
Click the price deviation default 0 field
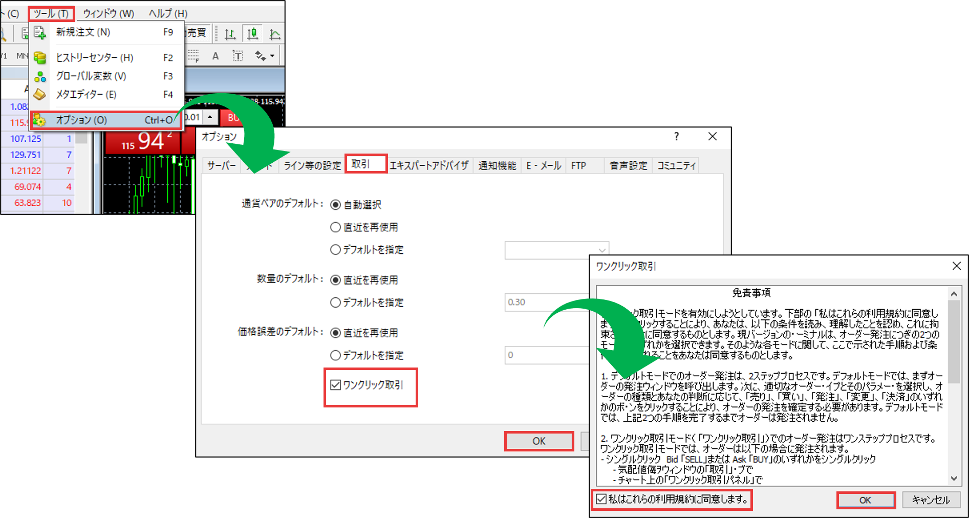[547, 355]
